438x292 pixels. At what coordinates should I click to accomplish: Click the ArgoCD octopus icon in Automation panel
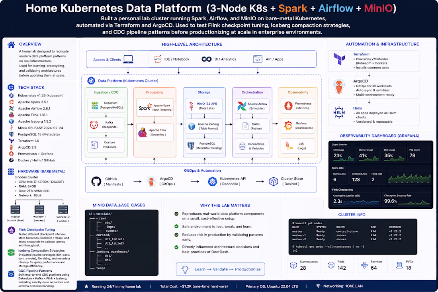point(339,86)
